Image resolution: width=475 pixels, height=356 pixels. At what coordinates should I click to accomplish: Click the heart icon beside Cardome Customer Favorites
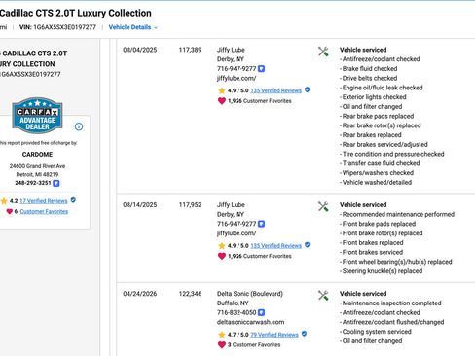tap(10, 211)
